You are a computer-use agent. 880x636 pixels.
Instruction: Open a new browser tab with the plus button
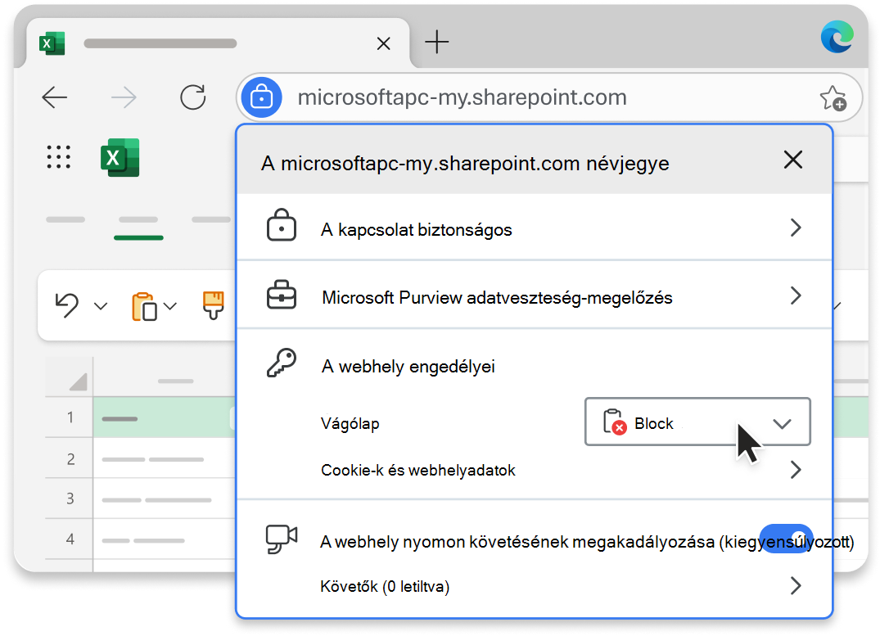coord(436,42)
